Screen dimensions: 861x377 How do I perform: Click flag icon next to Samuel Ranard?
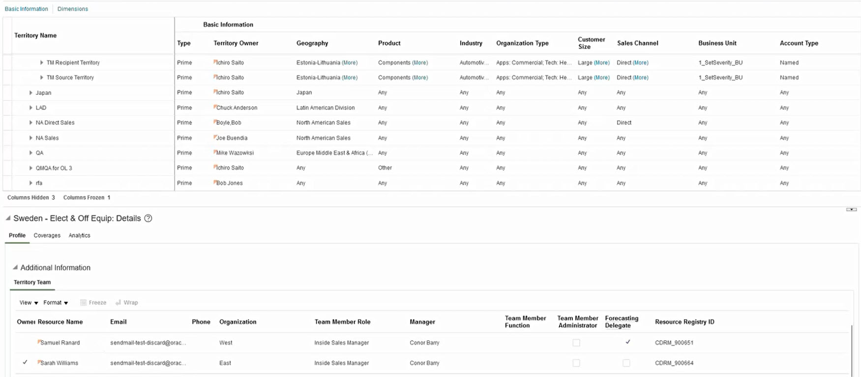[x=39, y=342]
